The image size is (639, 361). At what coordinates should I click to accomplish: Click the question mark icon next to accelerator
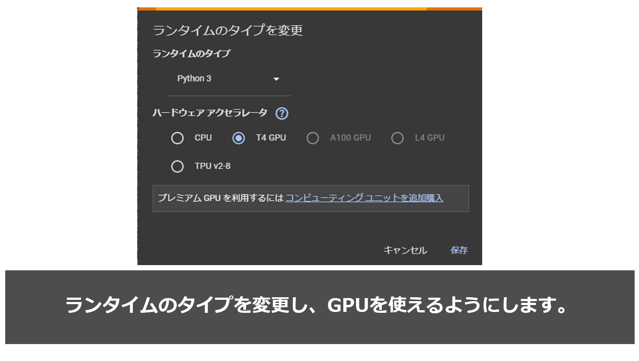point(281,113)
